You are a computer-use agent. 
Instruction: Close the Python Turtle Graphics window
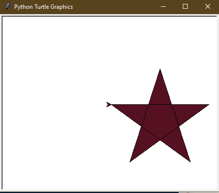click(208, 7)
